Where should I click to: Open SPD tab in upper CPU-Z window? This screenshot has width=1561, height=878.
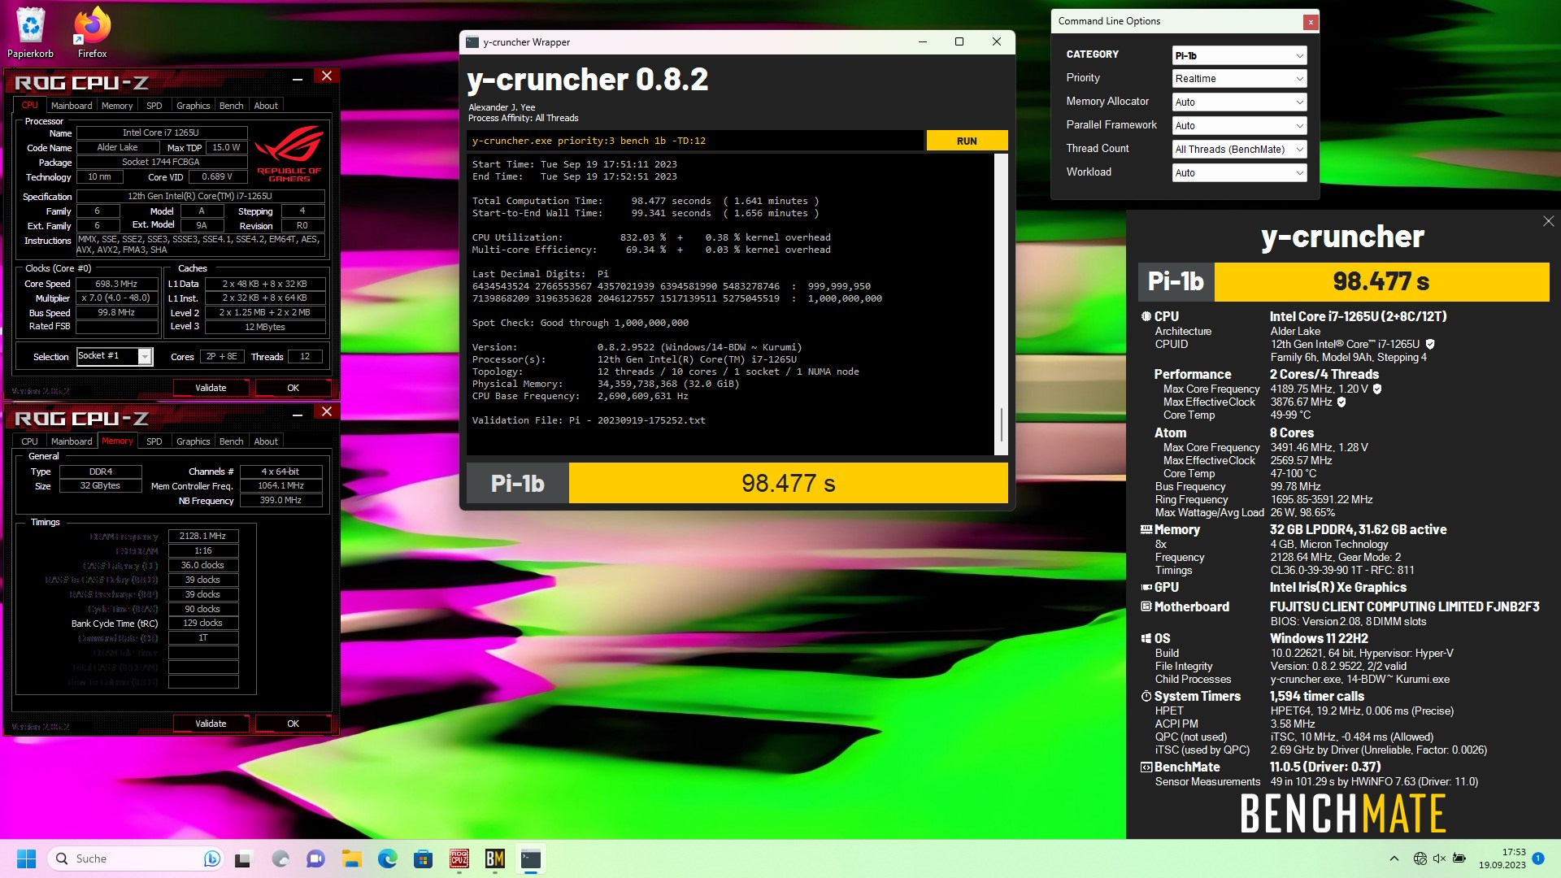tap(154, 106)
